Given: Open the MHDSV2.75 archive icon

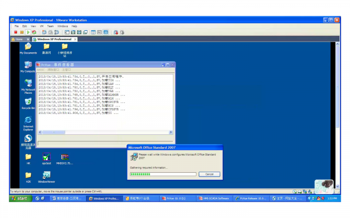Looking at the screenshot, I should tap(65, 159).
